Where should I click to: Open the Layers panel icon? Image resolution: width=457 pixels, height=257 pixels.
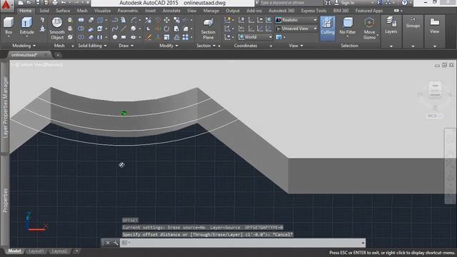coord(391,25)
